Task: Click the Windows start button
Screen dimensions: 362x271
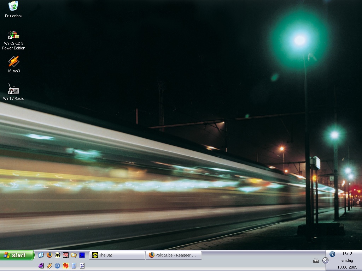Action: pos(17,255)
